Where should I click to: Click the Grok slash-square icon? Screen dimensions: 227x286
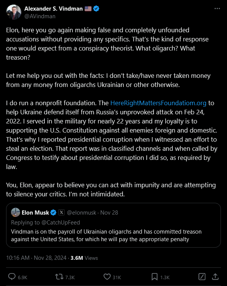coord(202,277)
